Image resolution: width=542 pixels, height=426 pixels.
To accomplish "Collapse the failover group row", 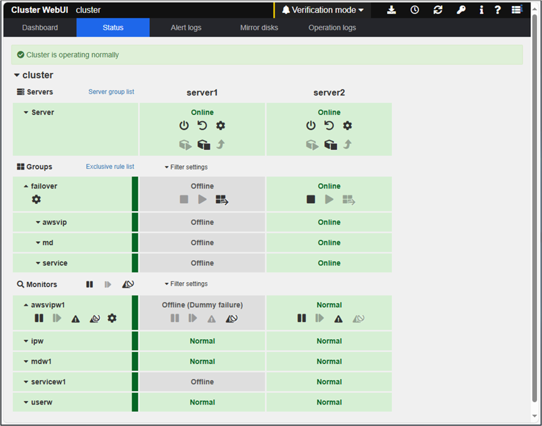I will (26, 186).
